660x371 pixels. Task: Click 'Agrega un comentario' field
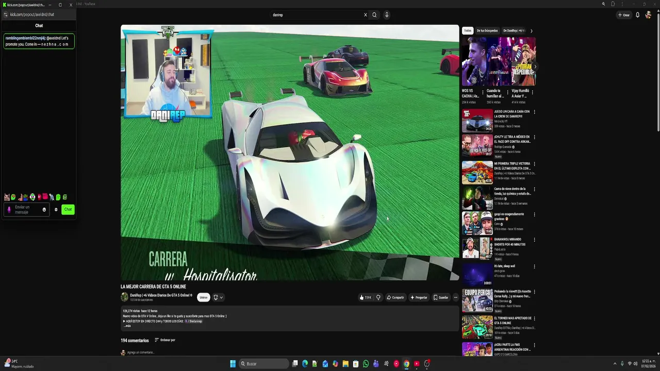tap(141, 352)
